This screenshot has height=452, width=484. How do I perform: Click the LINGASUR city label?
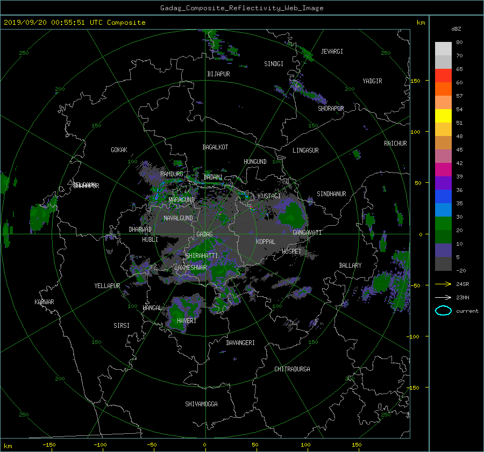coord(305,150)
